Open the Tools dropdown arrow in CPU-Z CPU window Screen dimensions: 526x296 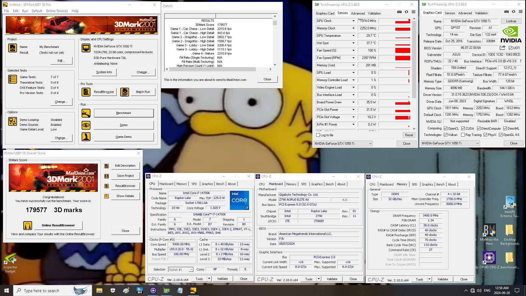pyautogui.click(x=209, y=279)
